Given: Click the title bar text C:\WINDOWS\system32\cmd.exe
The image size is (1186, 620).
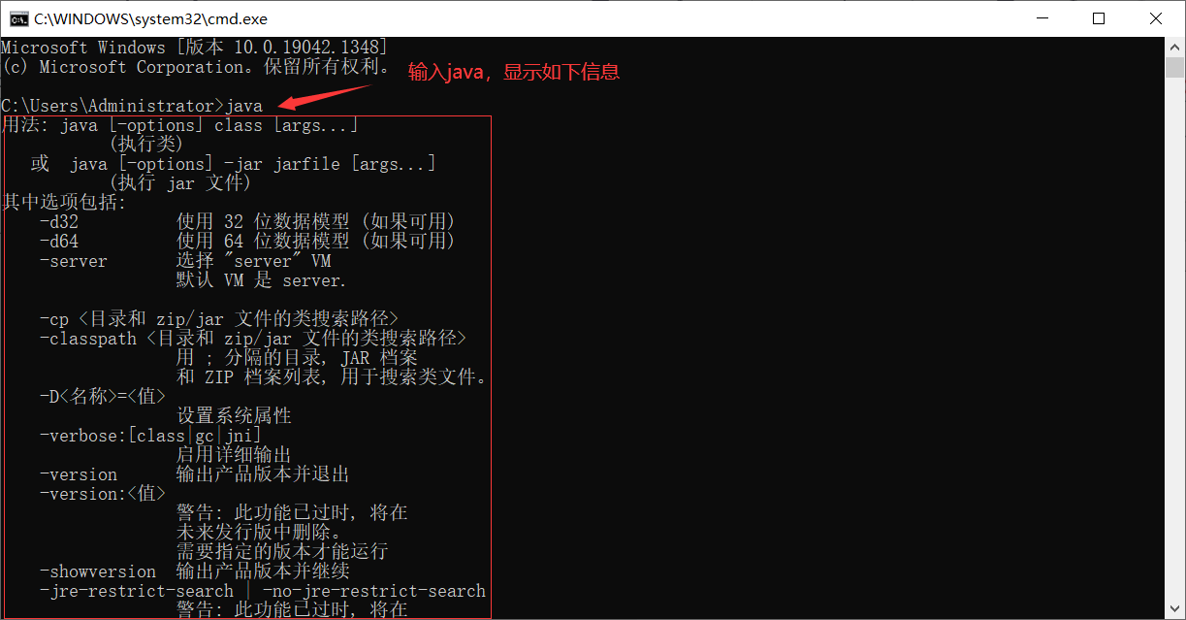Looking at the screenshot, I should pyautogui.click(x=150, y=18).
